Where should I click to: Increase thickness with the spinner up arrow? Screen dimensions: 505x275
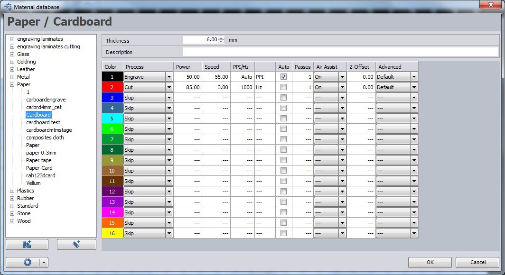(x=221, y=38)
